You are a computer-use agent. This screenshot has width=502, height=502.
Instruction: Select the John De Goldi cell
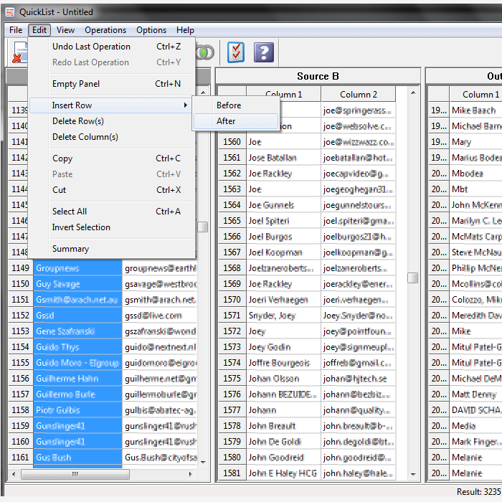284,442
